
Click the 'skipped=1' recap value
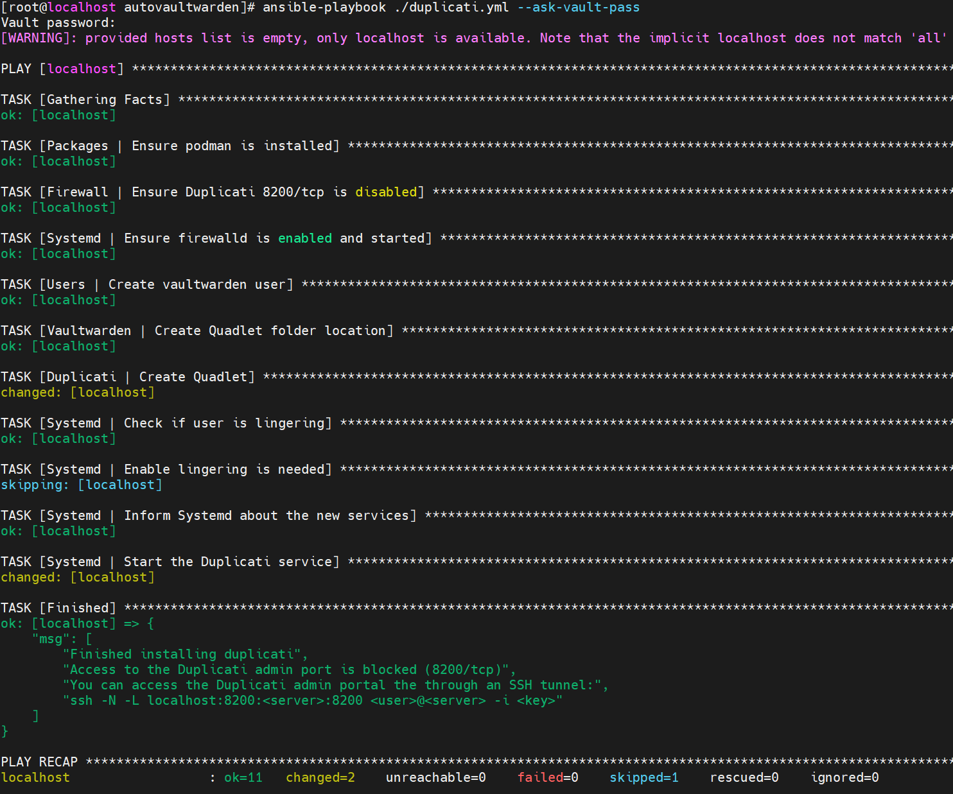pyautogui.click(x=644, y=778)
